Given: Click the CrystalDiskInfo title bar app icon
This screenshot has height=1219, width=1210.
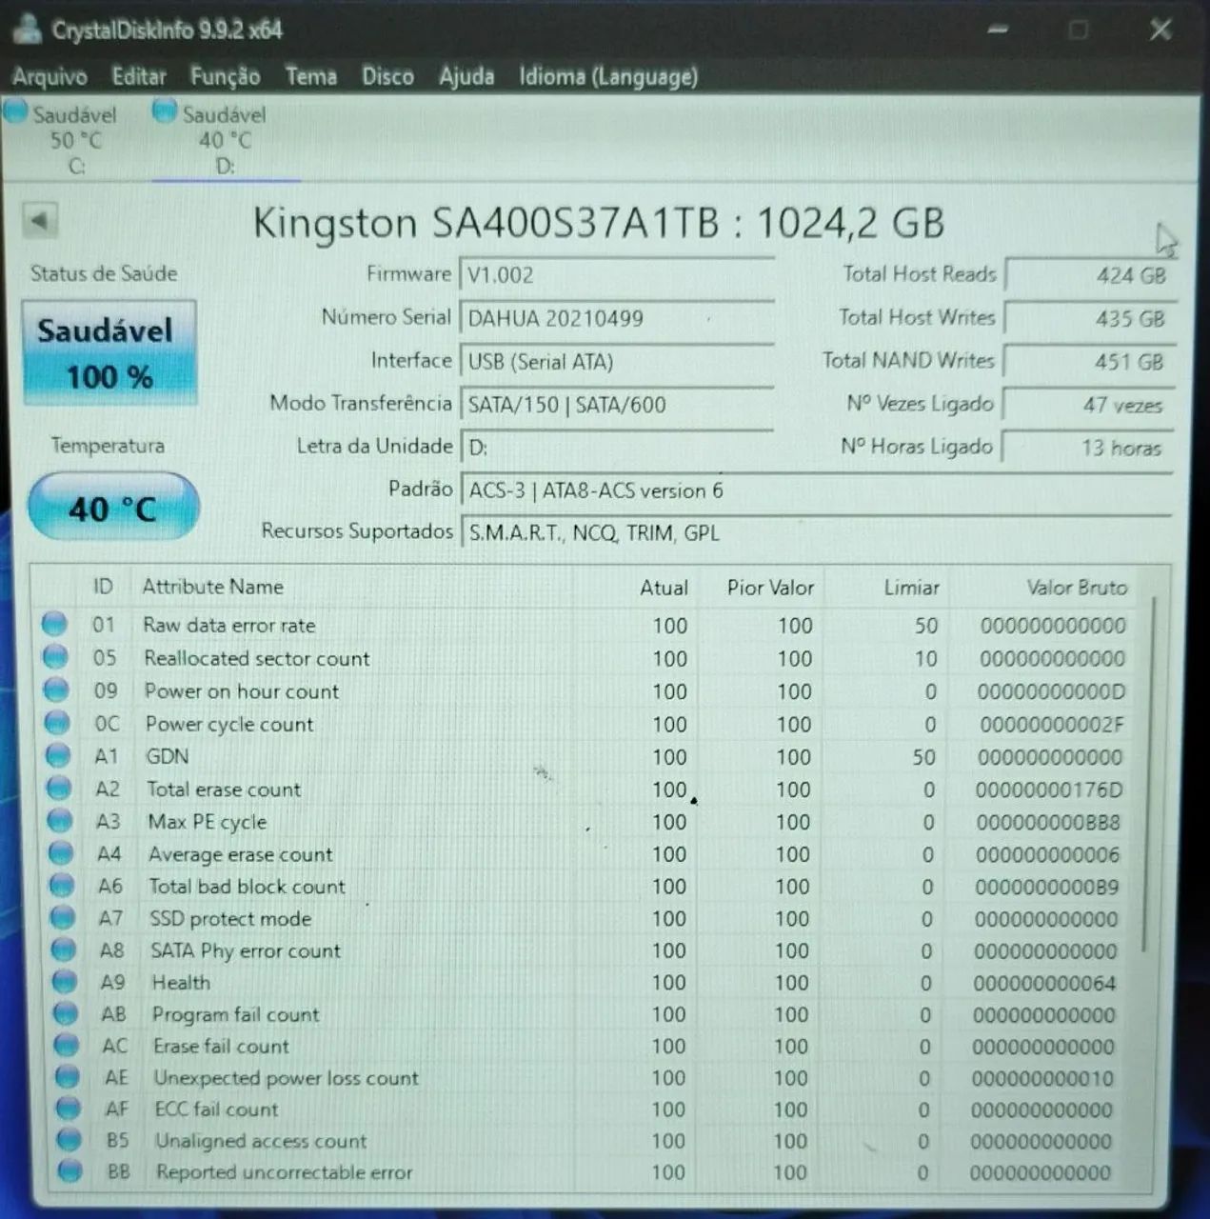Looking at the screenshot, I should [26, 28].
